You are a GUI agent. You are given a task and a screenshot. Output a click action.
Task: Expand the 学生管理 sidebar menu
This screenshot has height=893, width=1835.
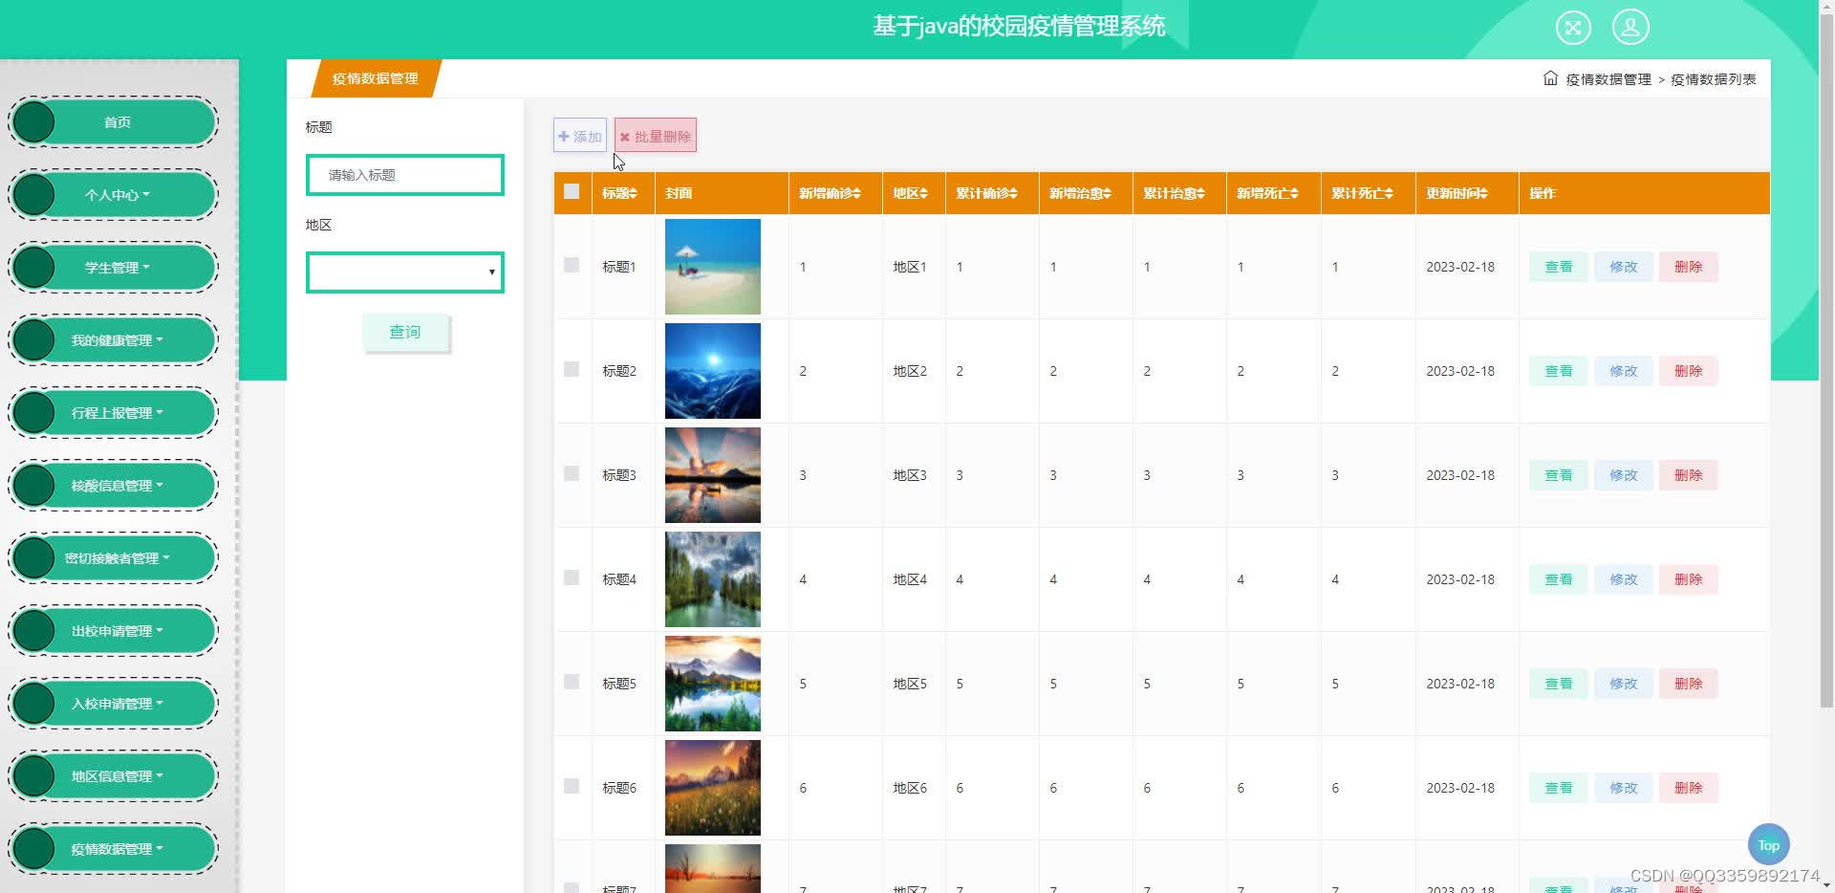[114, 268]
